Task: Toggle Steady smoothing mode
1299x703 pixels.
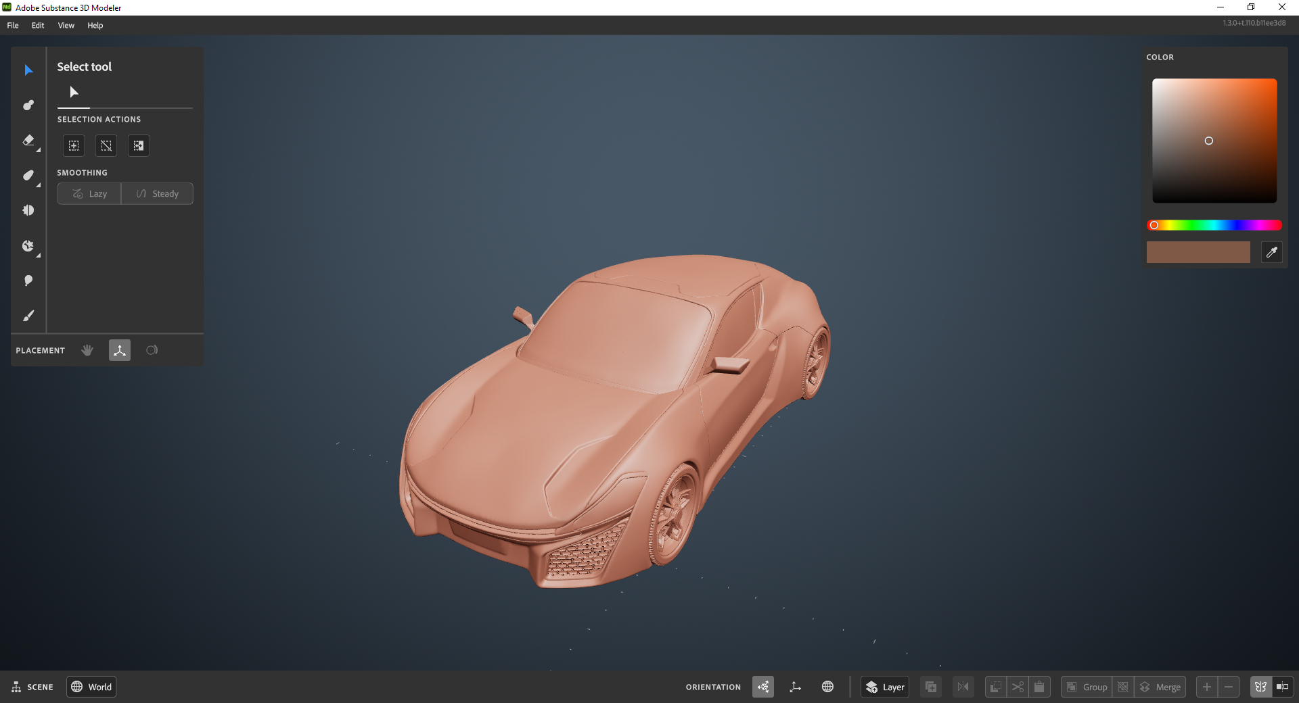Action: pos(158,194)
